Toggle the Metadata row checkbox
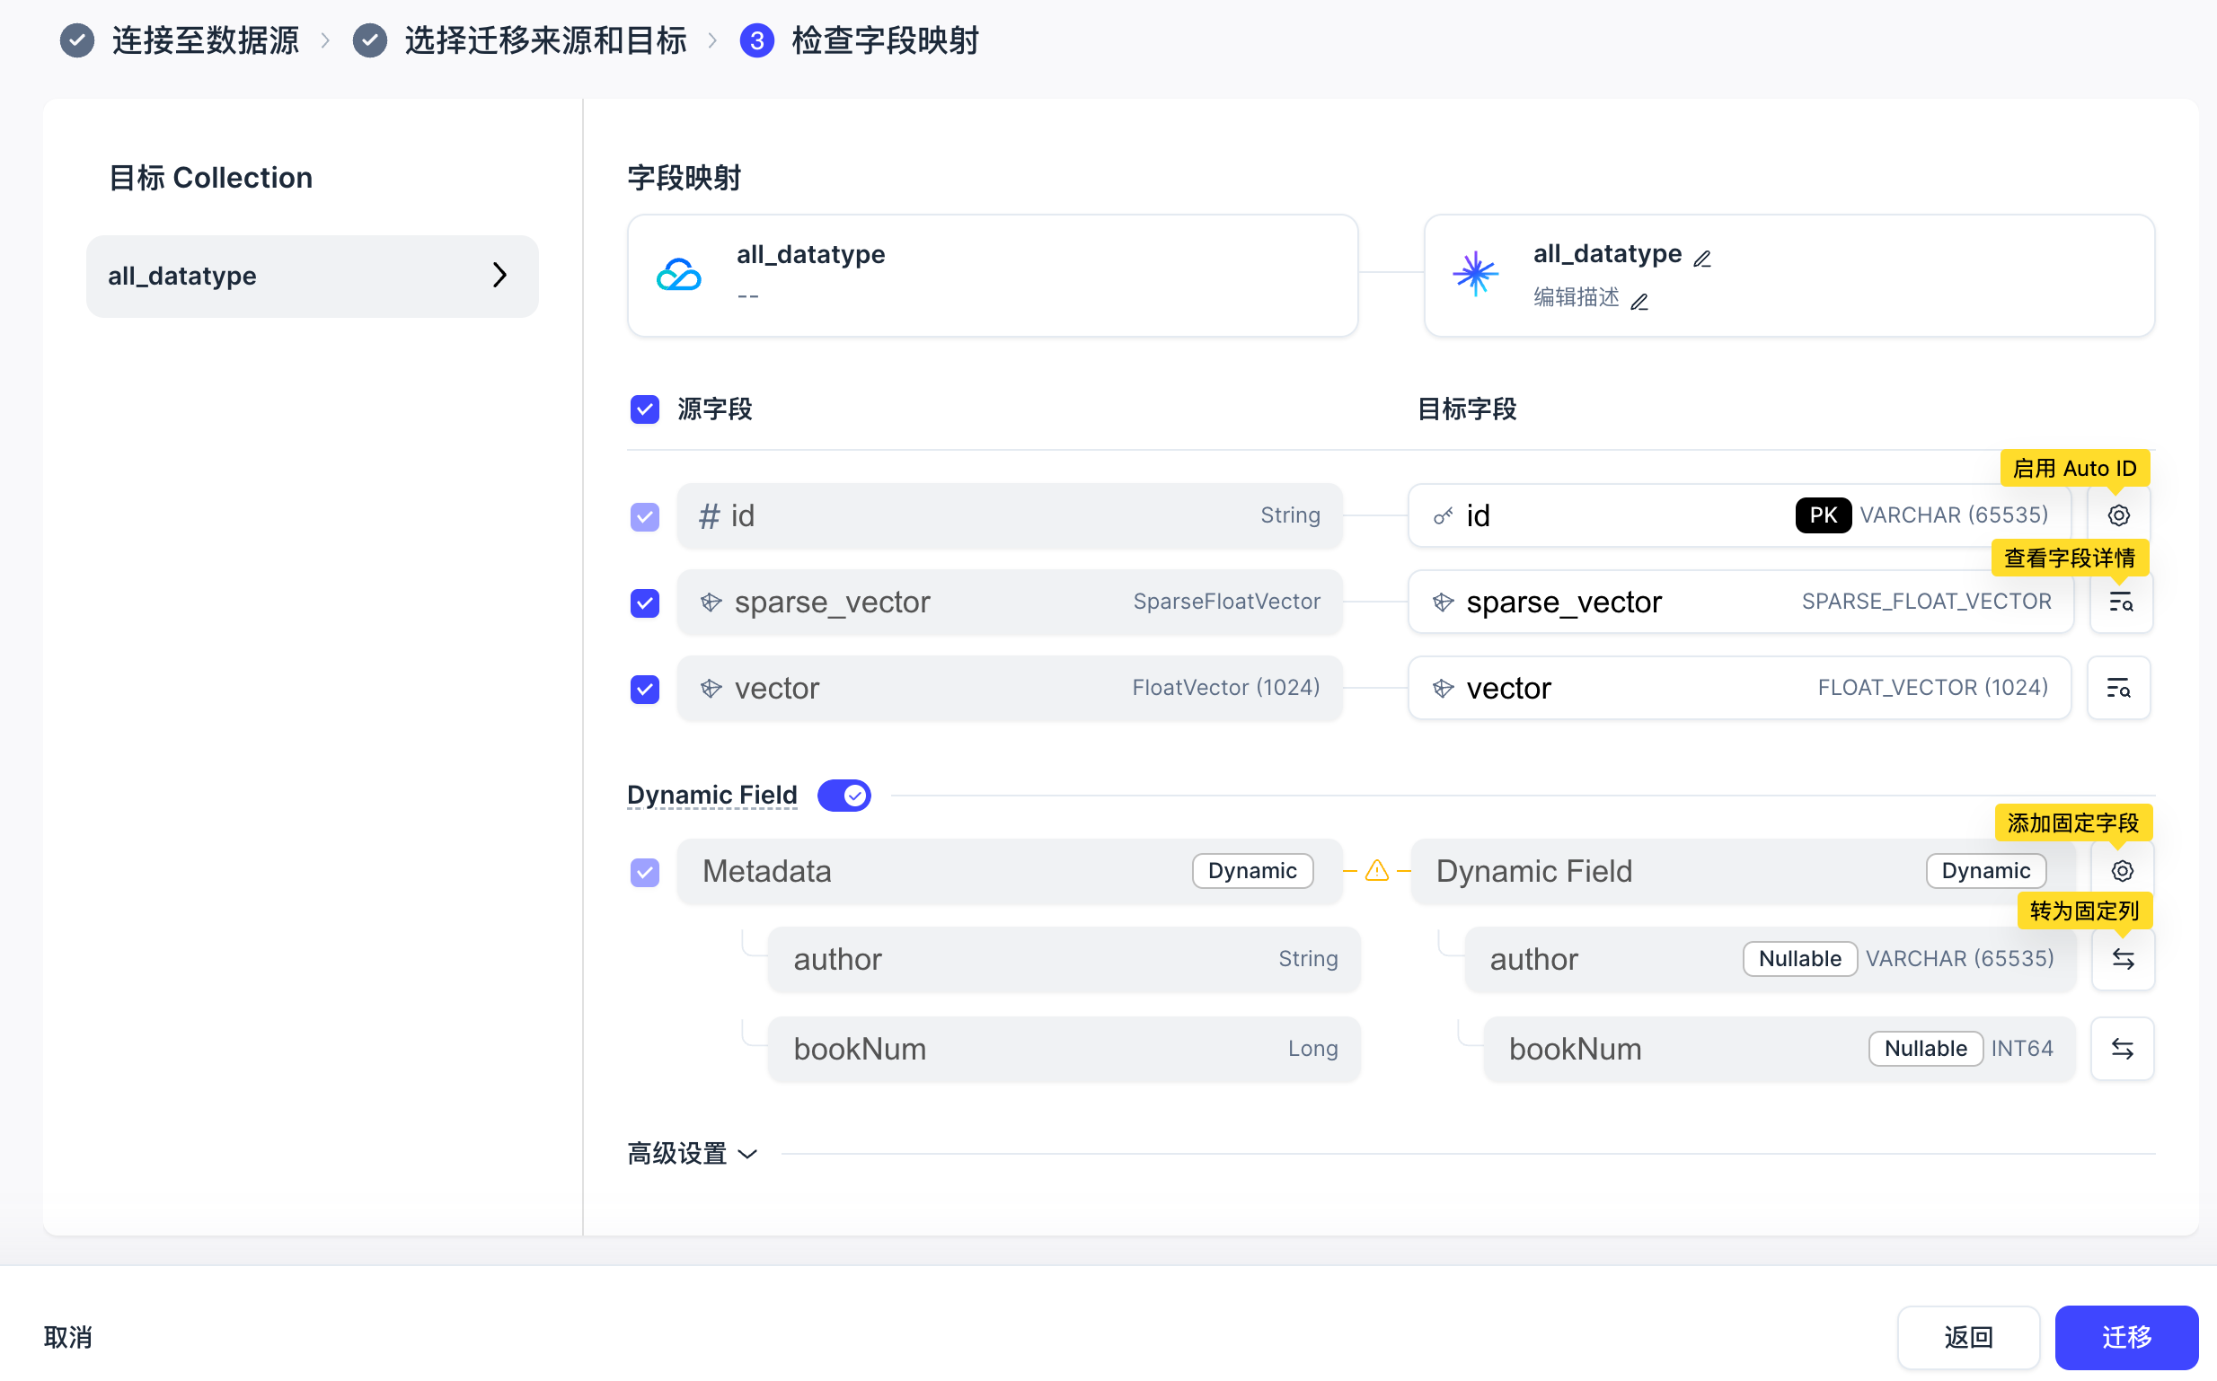 pos(645,872)
